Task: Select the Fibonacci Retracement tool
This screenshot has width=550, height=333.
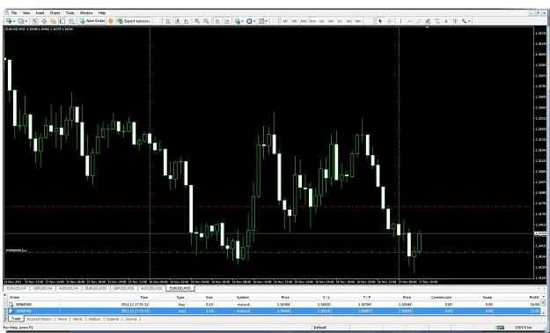Action: 437,21
